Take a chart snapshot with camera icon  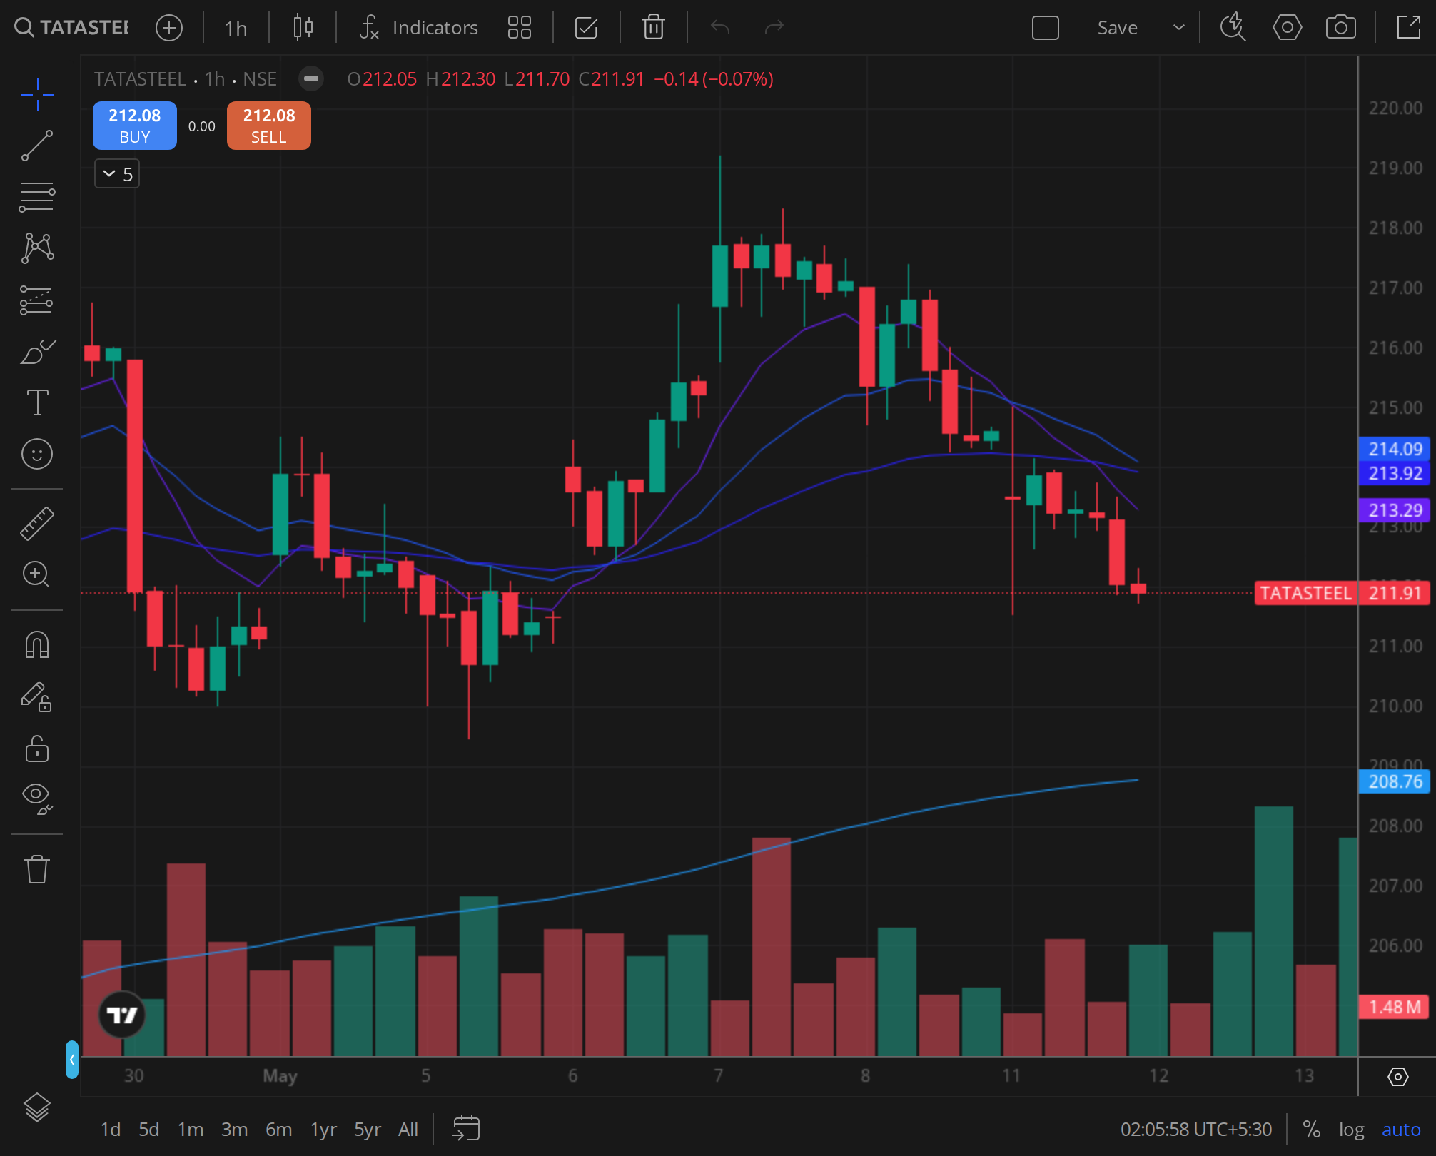pyautogui.click(x=1341, y=28)
